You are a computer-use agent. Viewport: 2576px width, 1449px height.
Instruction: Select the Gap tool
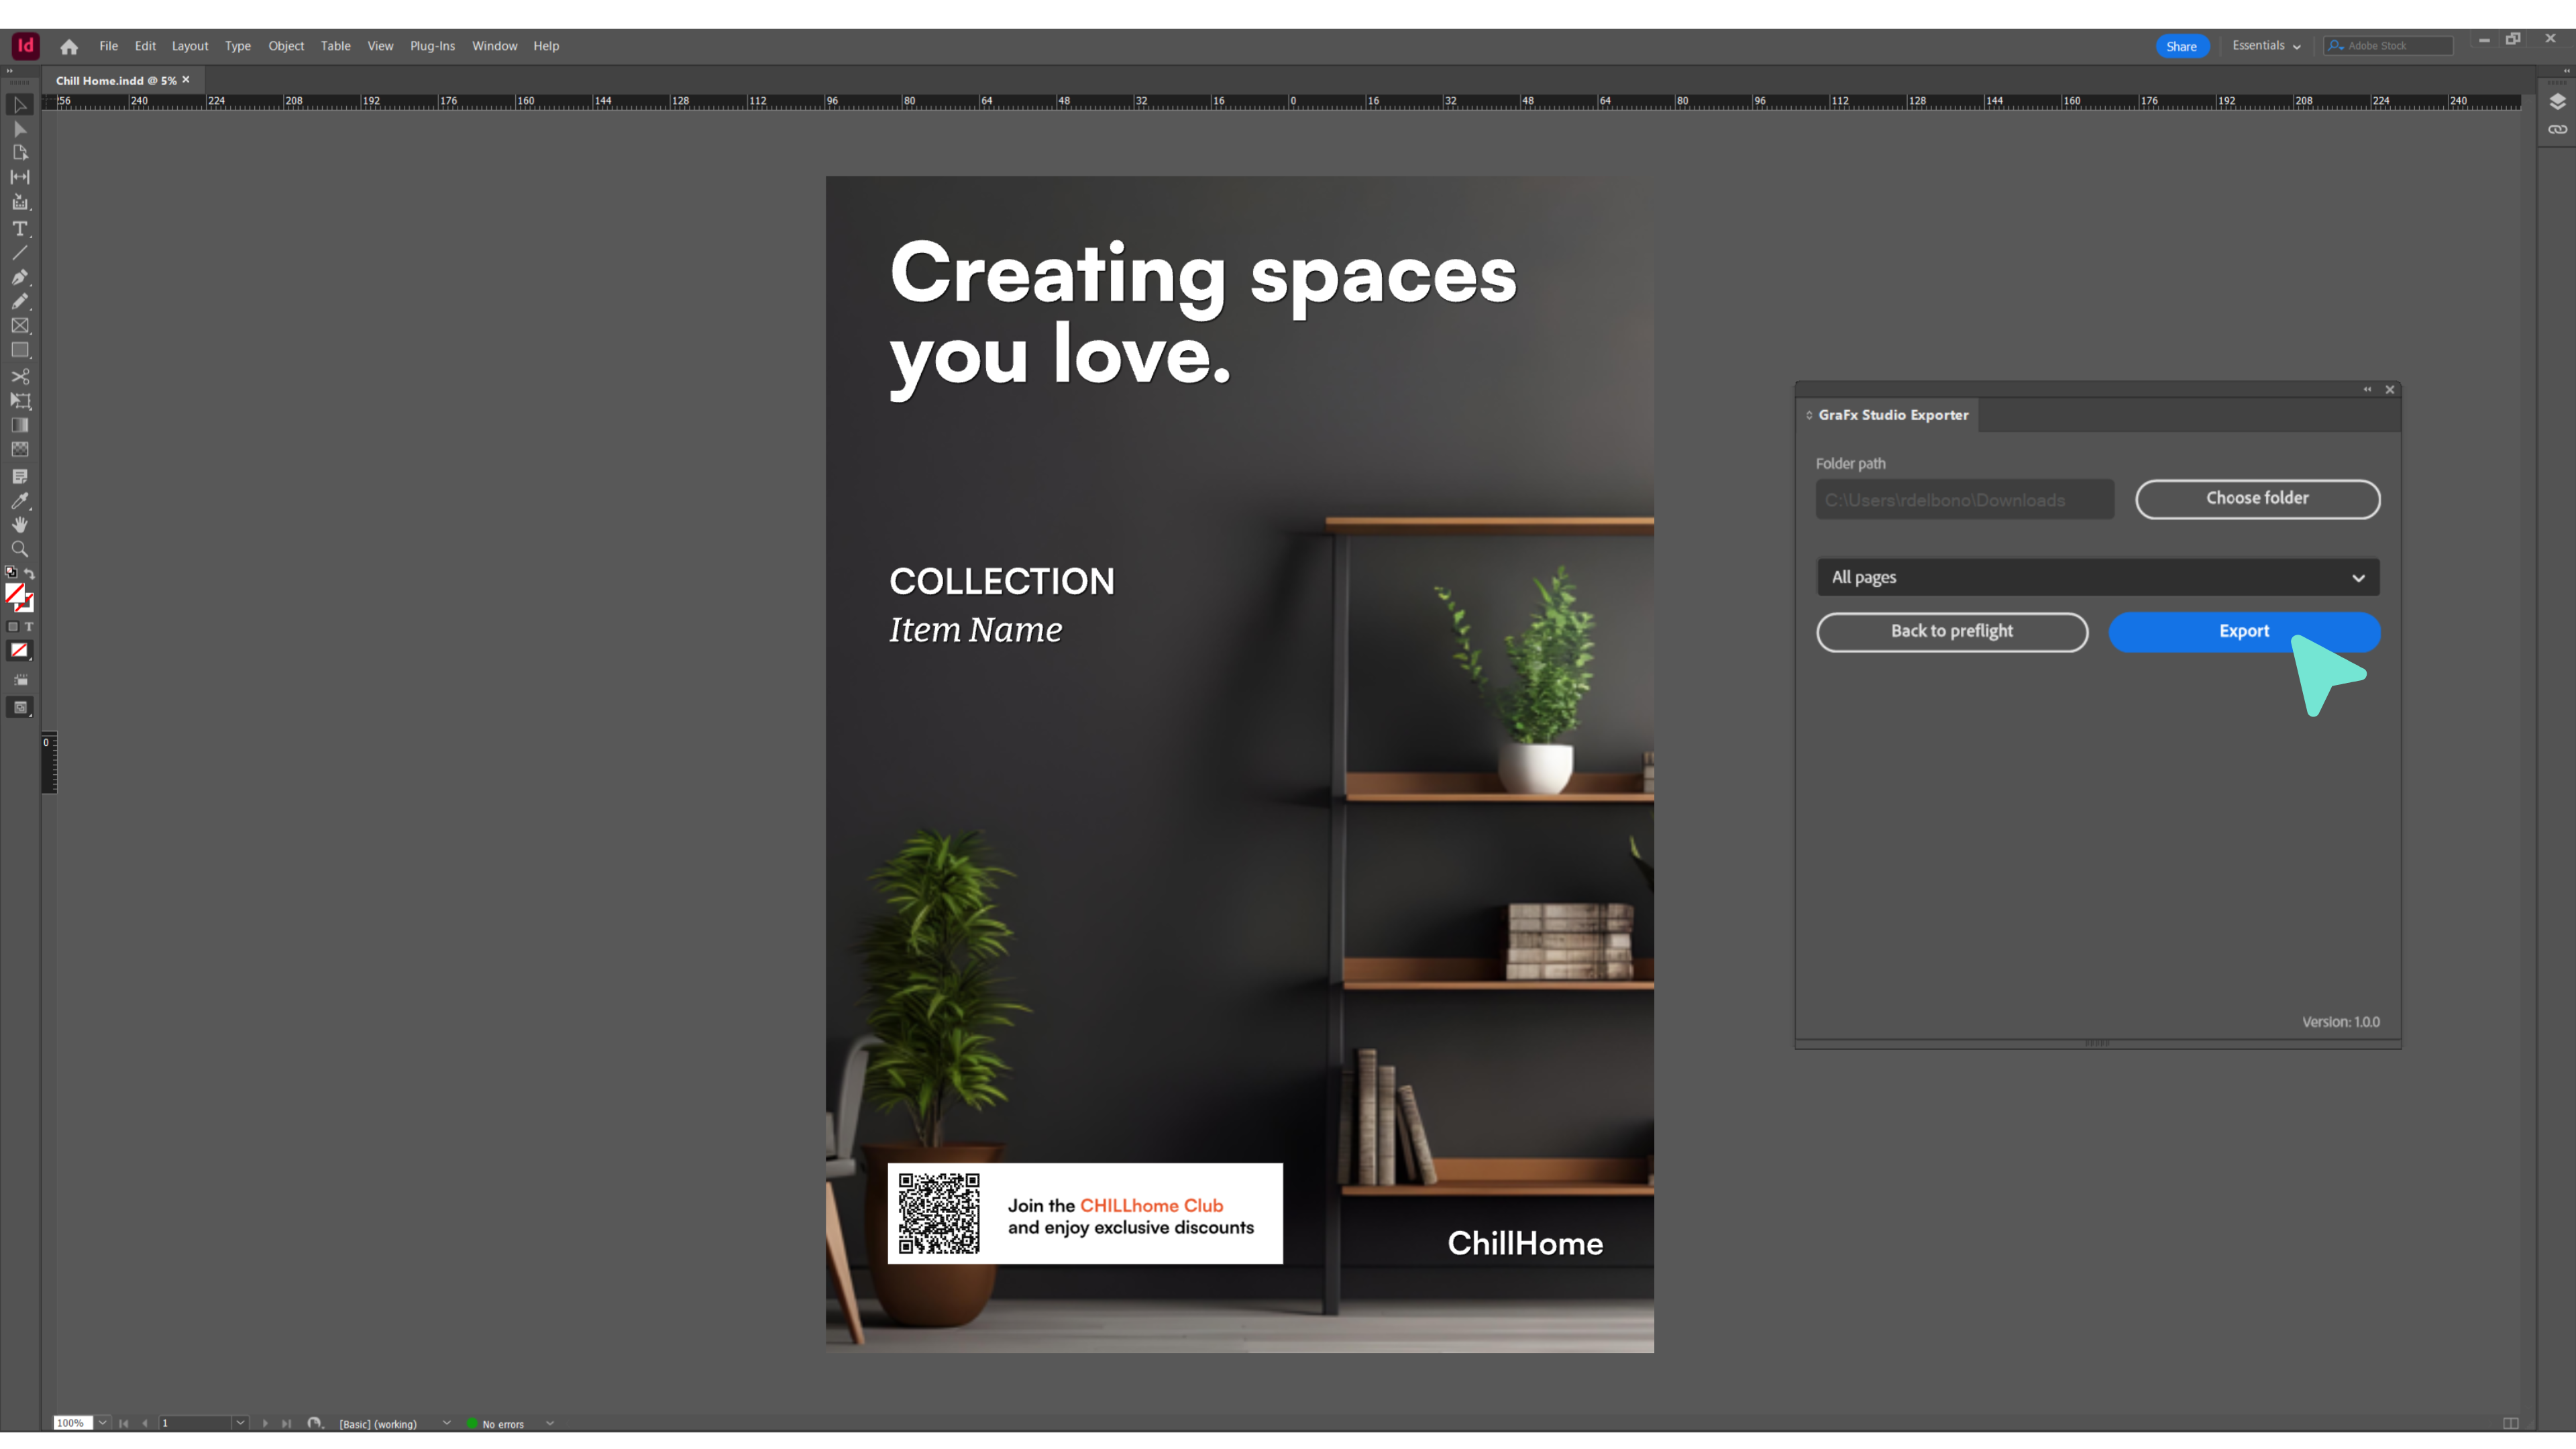(20, 177)
